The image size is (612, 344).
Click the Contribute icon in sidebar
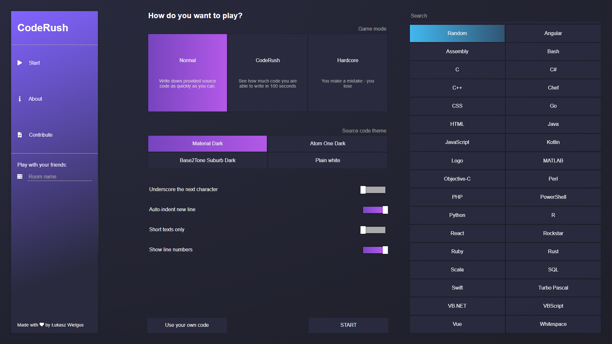point(20,134)
